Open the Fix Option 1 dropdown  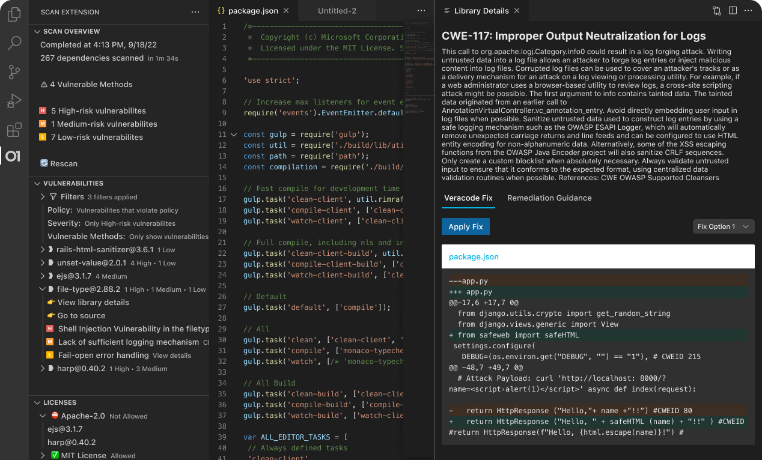point(723,226)
